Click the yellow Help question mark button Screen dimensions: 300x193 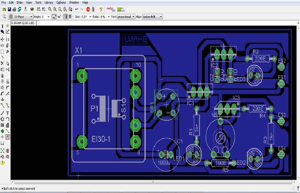tap(101, 9)
